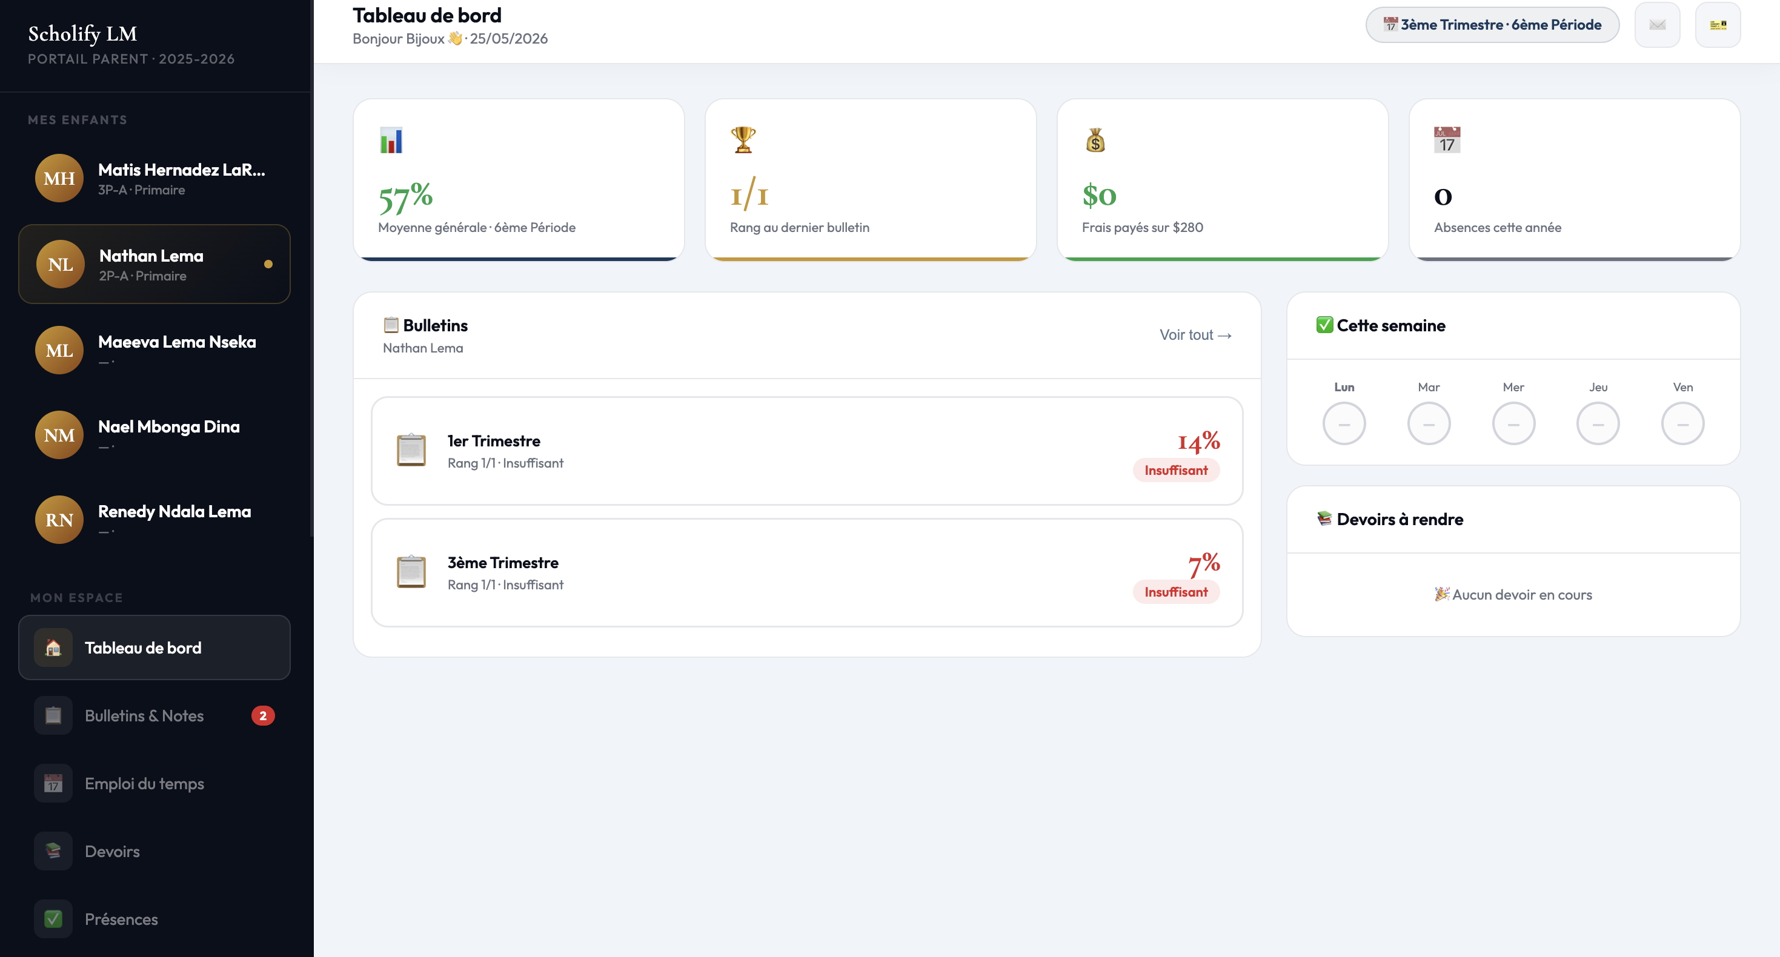This screenshot has width=1780, height=957.
Task: Click the trophy icon on rank card
Action: (743, 139)
